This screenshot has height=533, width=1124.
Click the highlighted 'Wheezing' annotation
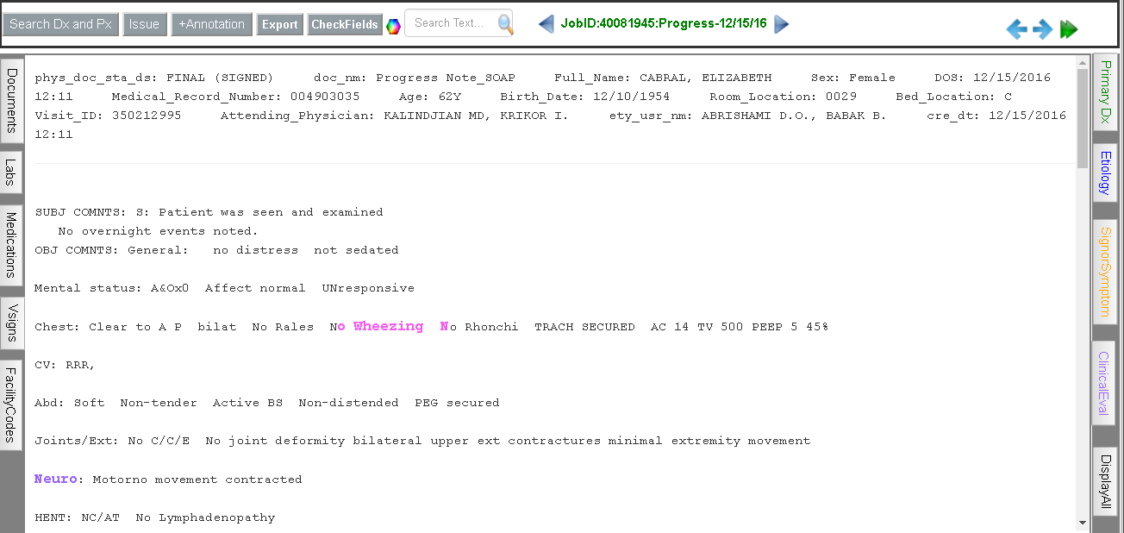coord(388,326)
